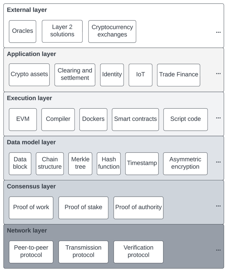
Task: Click the Proof of authority box
Action: click(x=139, y=208)
